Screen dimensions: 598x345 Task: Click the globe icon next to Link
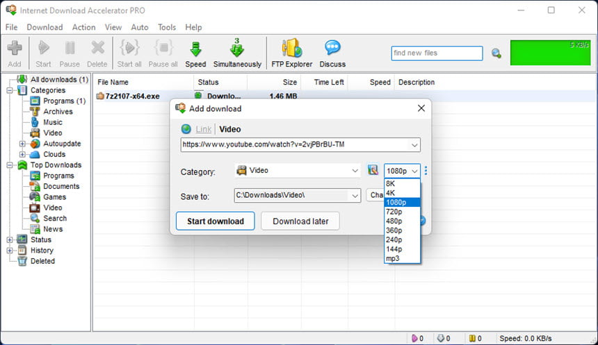(186, 129)
